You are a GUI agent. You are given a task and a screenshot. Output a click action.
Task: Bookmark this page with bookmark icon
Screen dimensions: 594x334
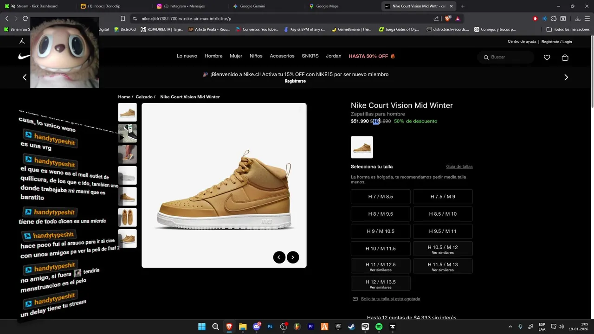(x=123, y=19)
